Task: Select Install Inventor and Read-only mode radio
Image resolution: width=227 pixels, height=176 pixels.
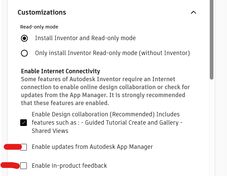Action: point(24,38)
